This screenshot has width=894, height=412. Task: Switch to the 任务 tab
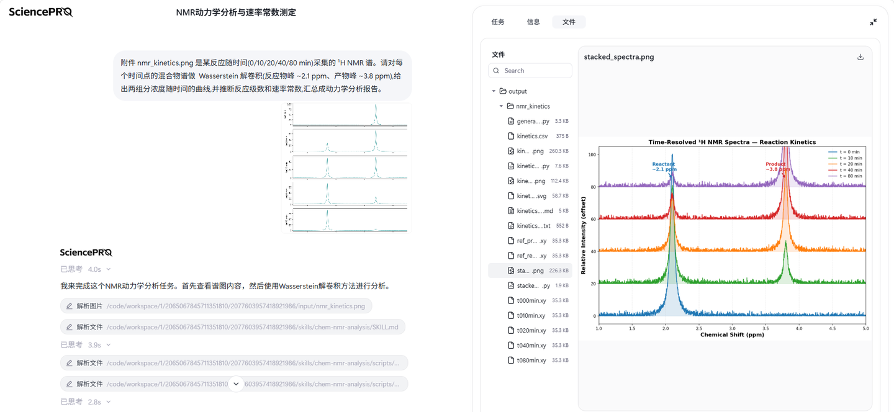[498, 22]
